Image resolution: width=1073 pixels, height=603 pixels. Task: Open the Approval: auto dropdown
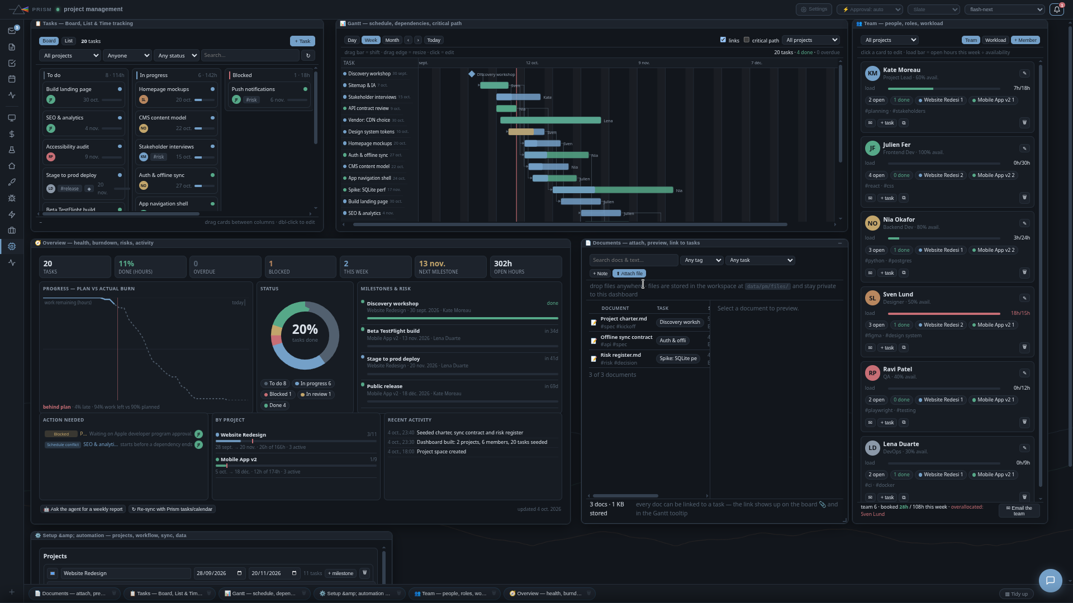click(870, 9)
